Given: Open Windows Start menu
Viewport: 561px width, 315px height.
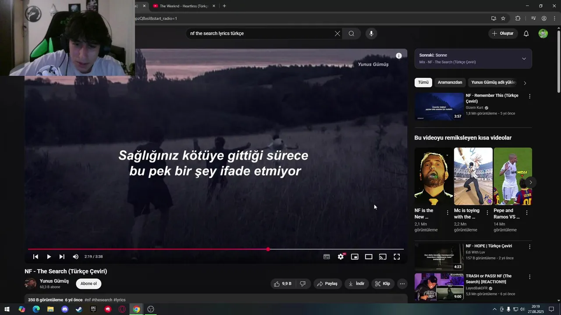Looking at the screenshot, I should (x=7, y=309).
